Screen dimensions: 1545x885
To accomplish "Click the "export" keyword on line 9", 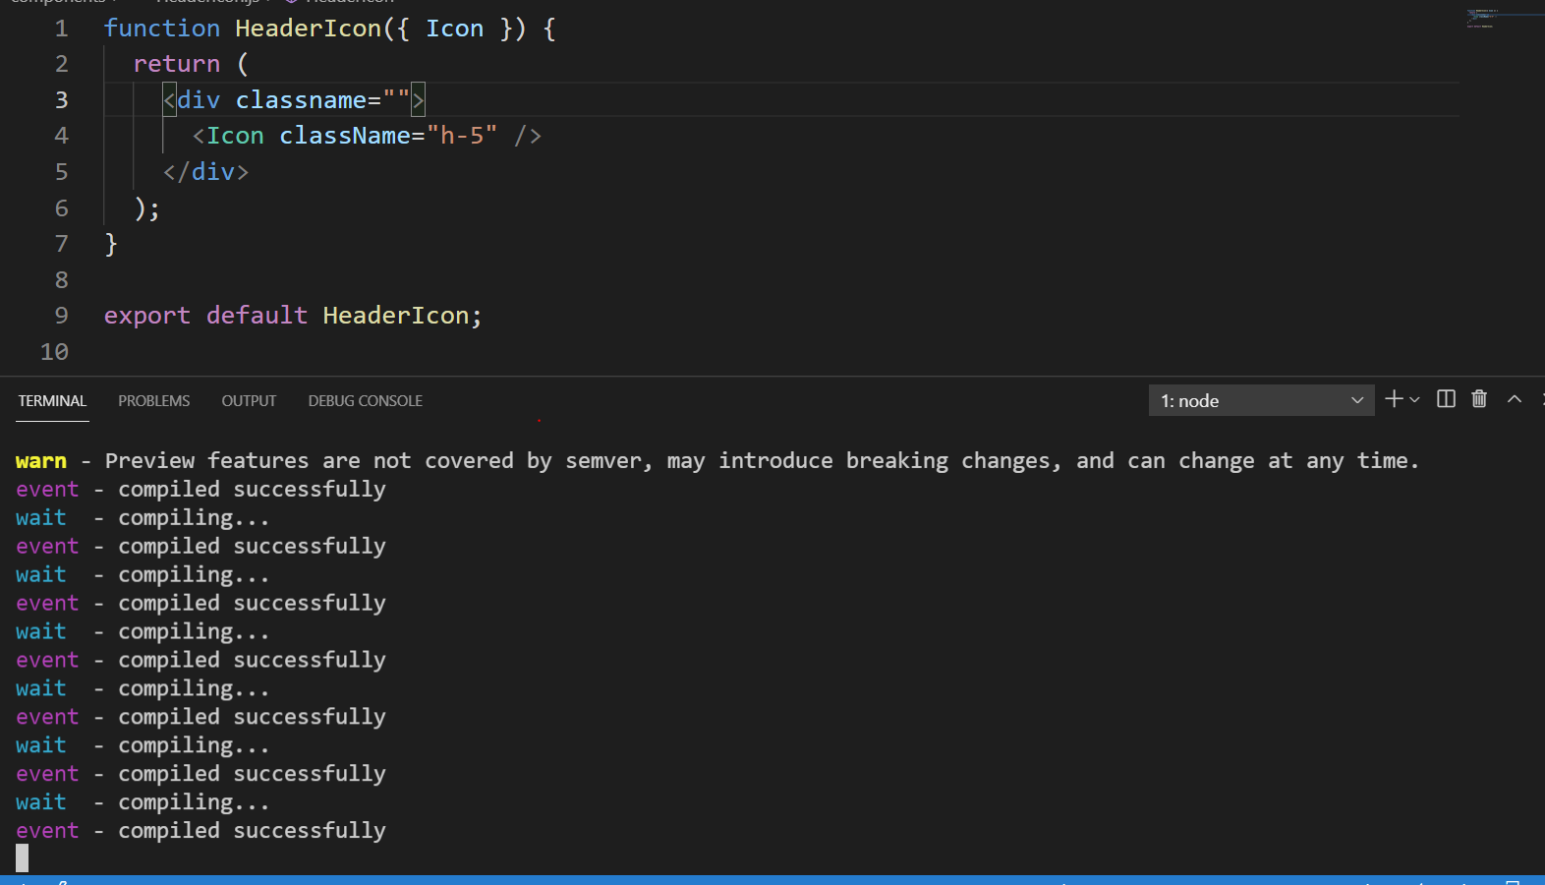I will 147,316.
